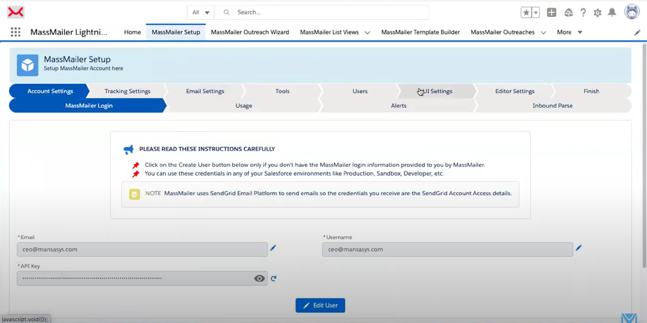Go to the Editor Settings step
Screen dimensions: 647x323
click(515, 91)
